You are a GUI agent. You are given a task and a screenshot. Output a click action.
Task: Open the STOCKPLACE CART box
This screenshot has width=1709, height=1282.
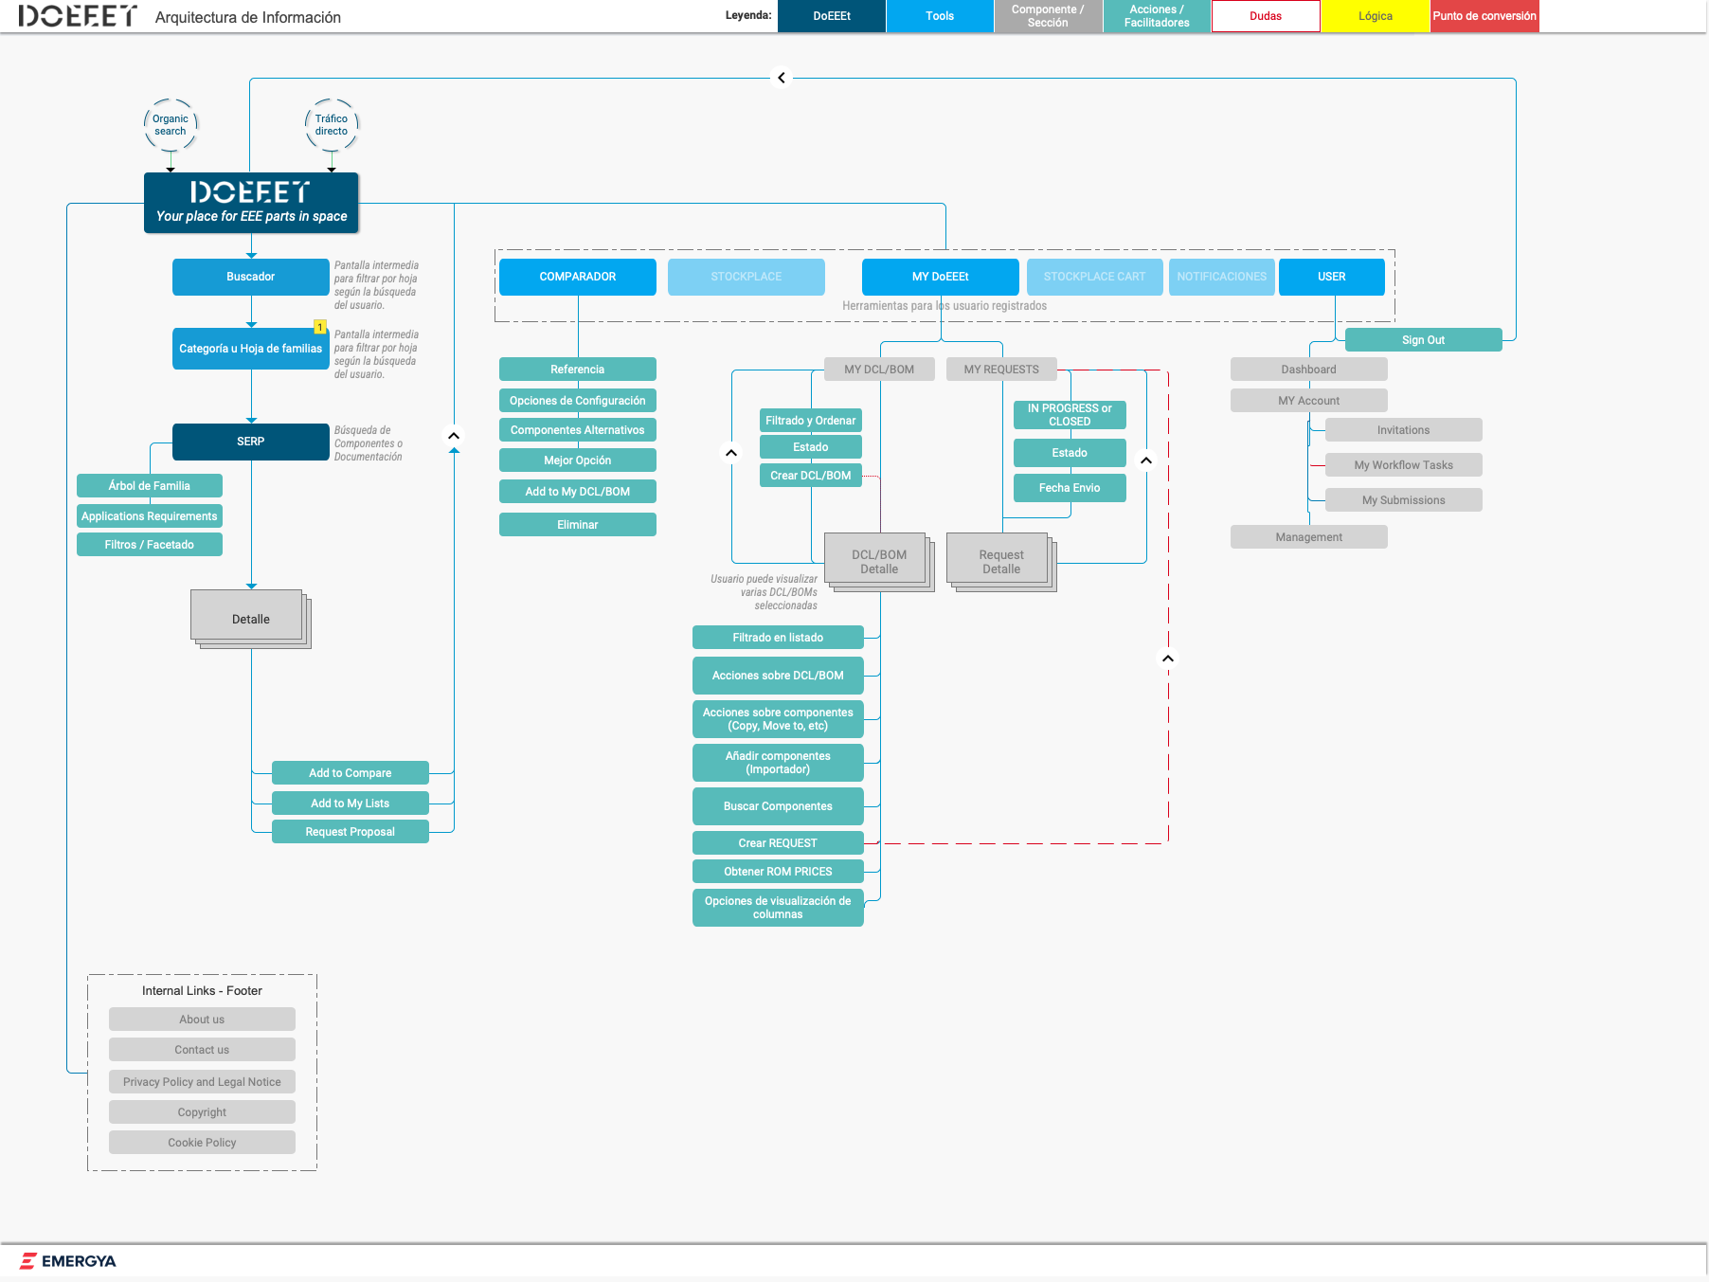click(1095, 277)
